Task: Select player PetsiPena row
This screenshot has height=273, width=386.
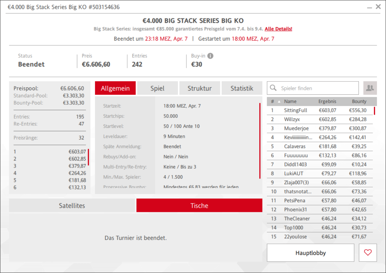Action: [320, 201]
